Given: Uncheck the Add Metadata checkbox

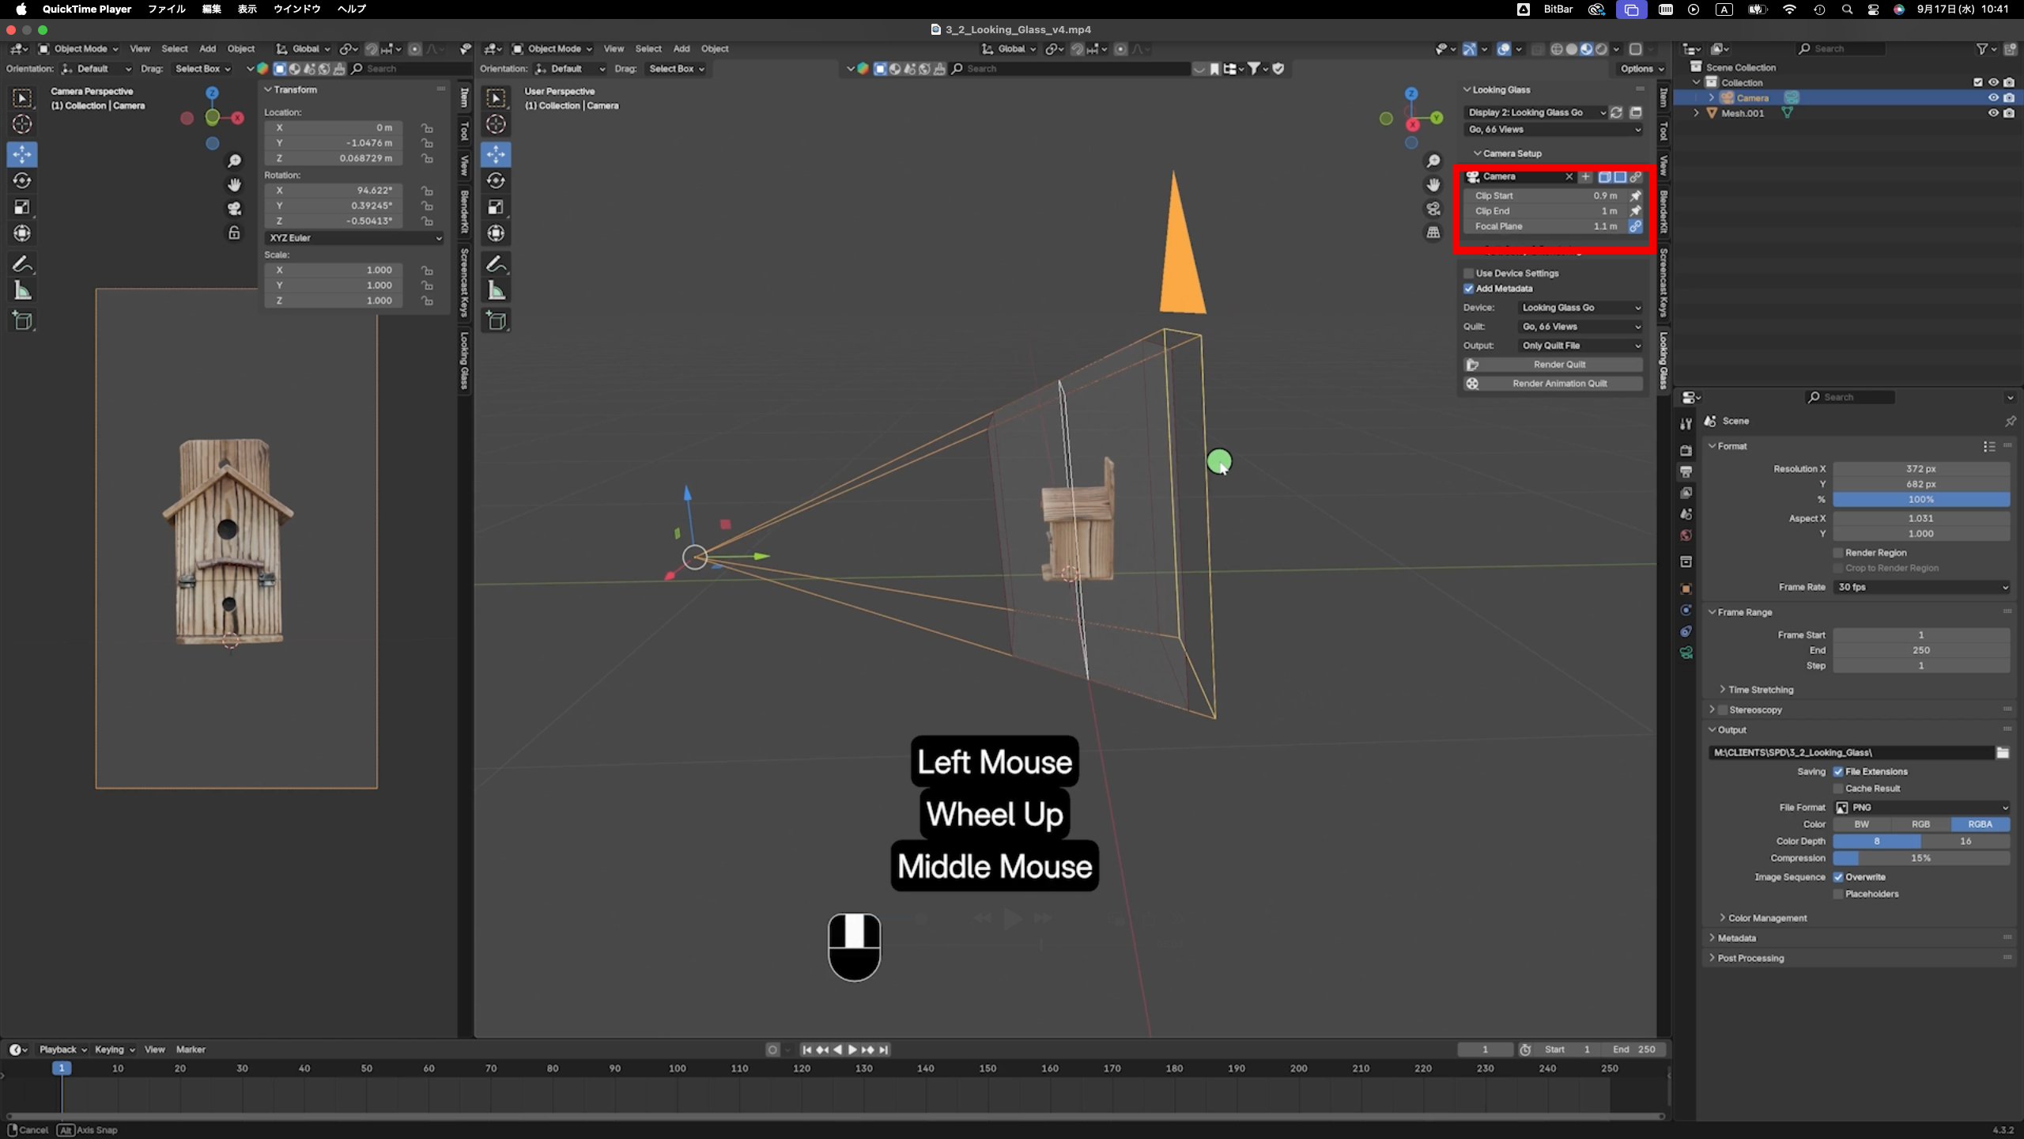Looking at the screenshot, I should pos(1469,289).
